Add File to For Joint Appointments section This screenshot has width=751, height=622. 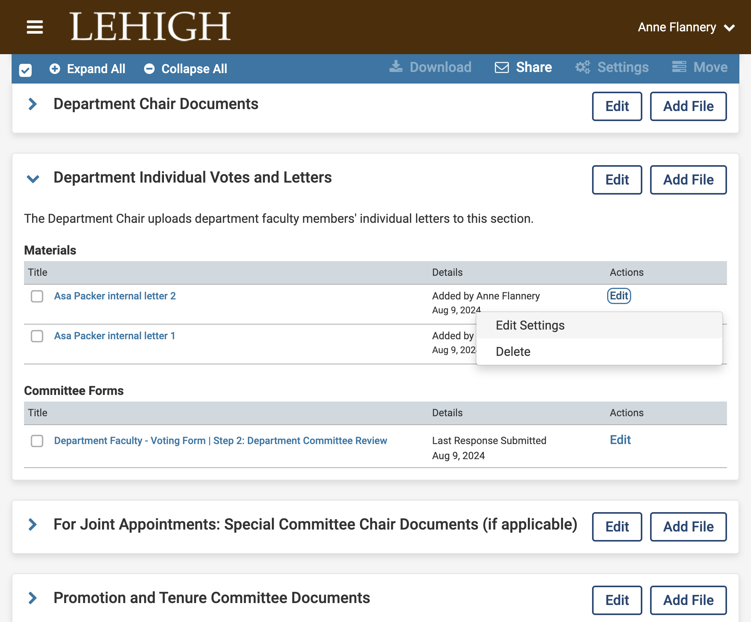[688, 527]
